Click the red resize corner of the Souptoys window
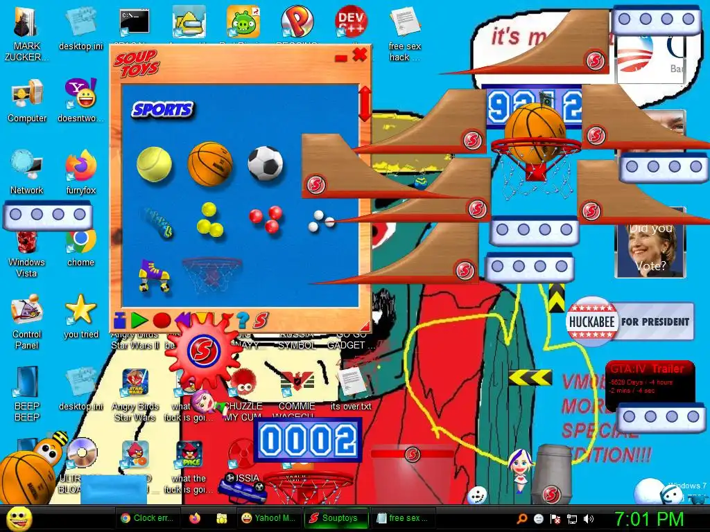 click(x=365, y=326)
